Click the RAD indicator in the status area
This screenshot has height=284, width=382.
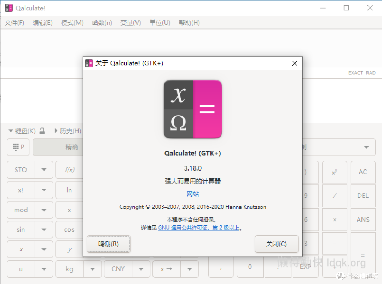click(x=371, y=73)
